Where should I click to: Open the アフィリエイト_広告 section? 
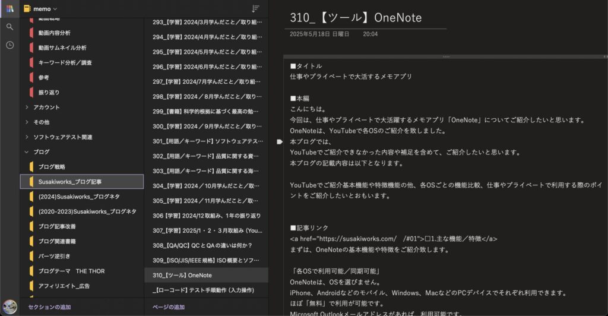point(82,286)
